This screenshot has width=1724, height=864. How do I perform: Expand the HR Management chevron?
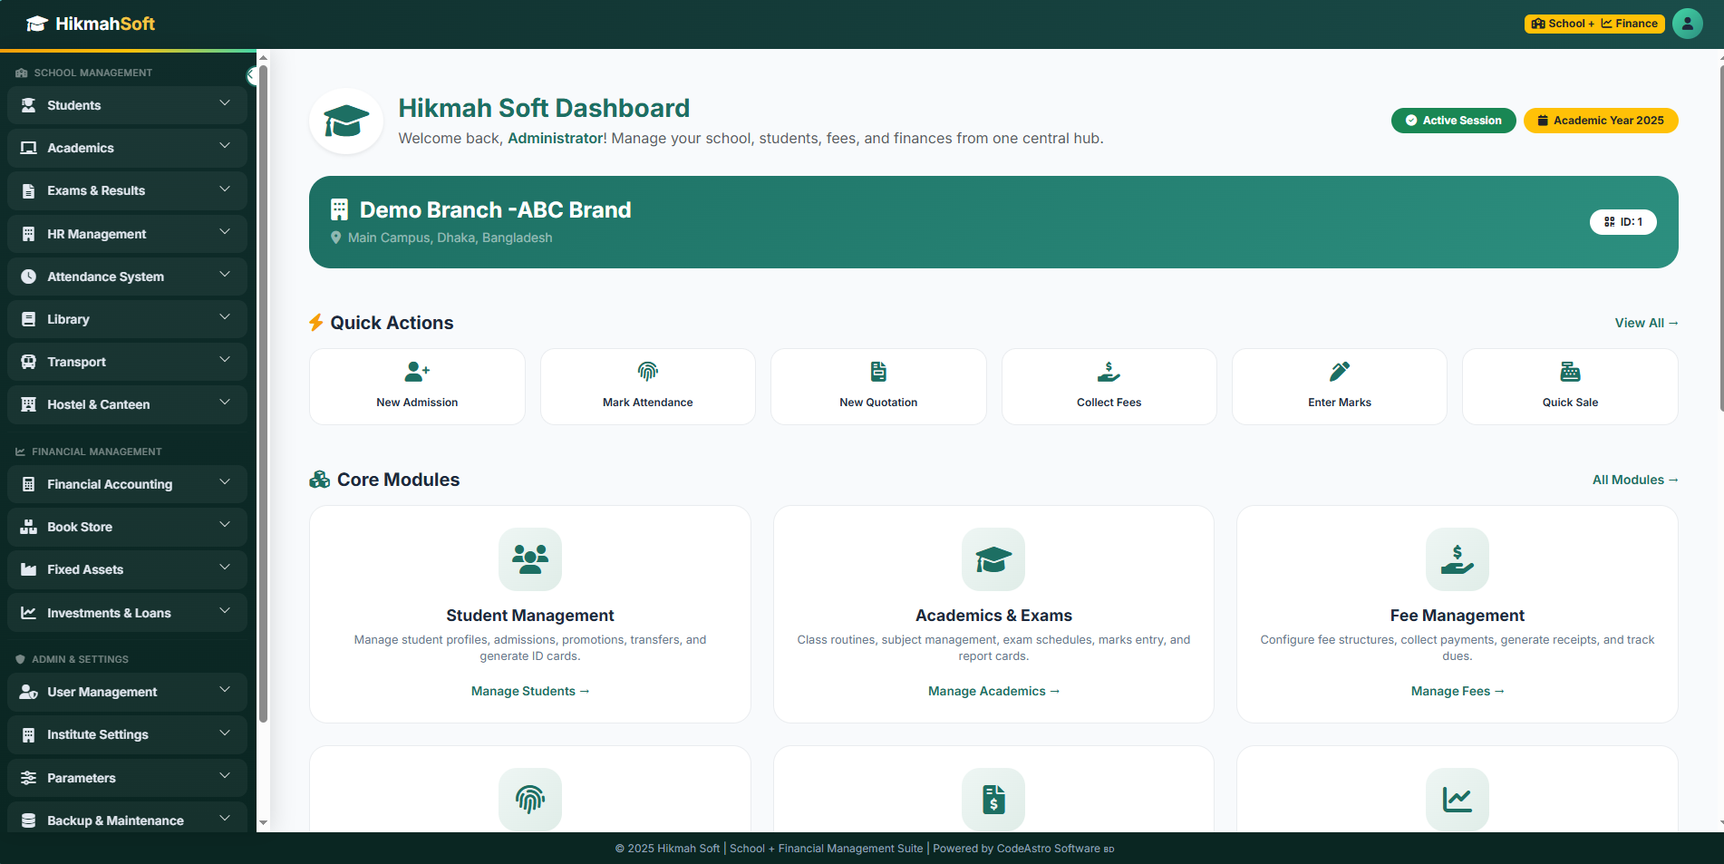click(x=225, y=233)
